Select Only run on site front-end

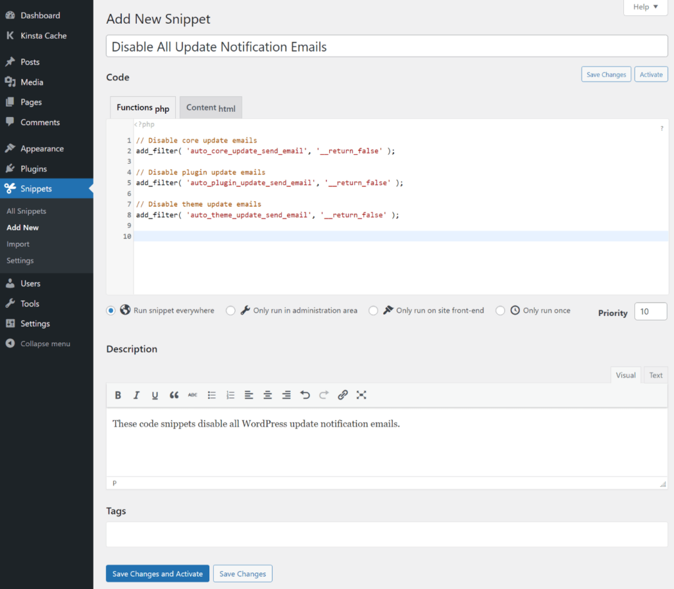click(373, 311)
